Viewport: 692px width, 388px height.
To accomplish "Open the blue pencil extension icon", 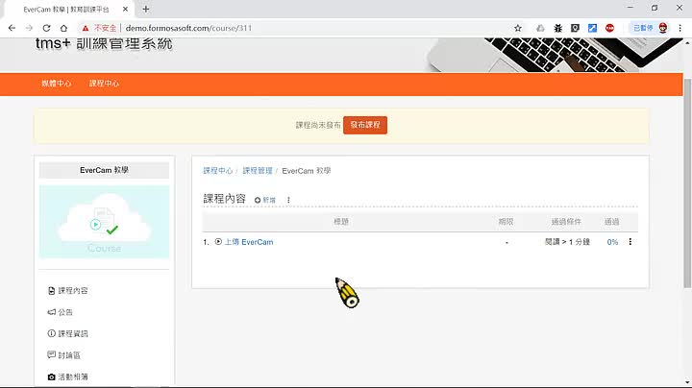I will coord(592,28).
